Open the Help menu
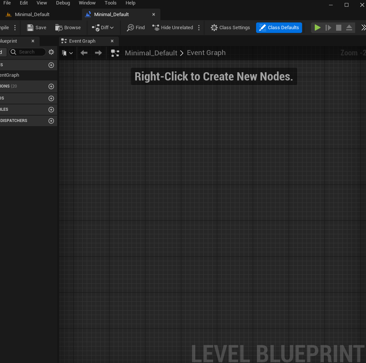This screenshot has width=366, height=363. [130, 3]
